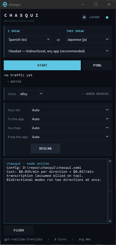Open the Your mic device dropdown
116x245 pixels.
pos(70,110)
